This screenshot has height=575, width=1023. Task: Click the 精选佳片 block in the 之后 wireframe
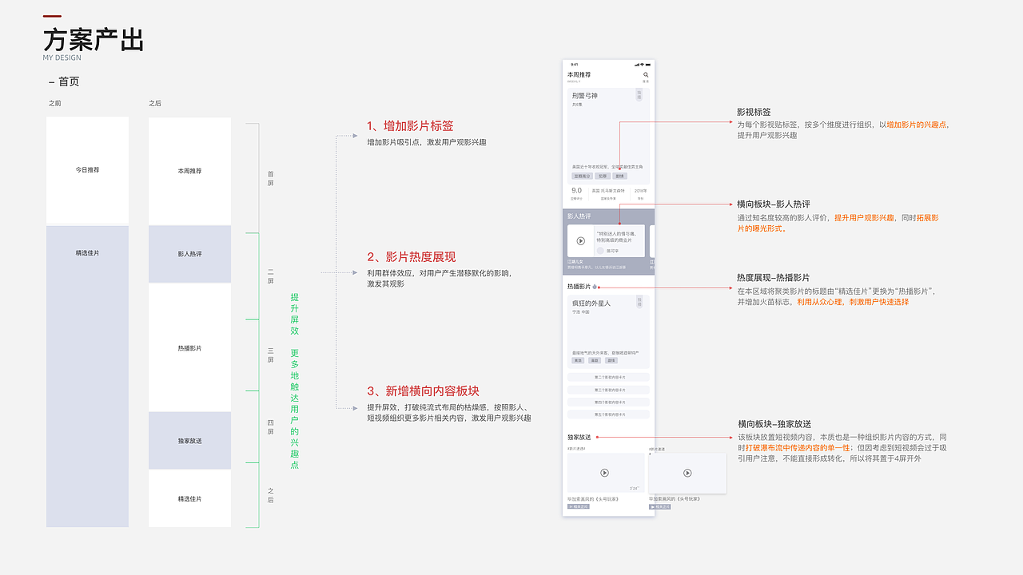click(x=189, y=498)
